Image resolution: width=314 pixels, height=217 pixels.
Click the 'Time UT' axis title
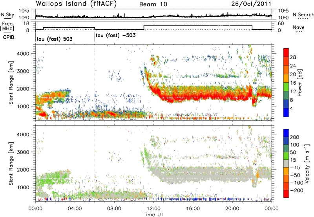pyautogui.click(x=153, y=215)
